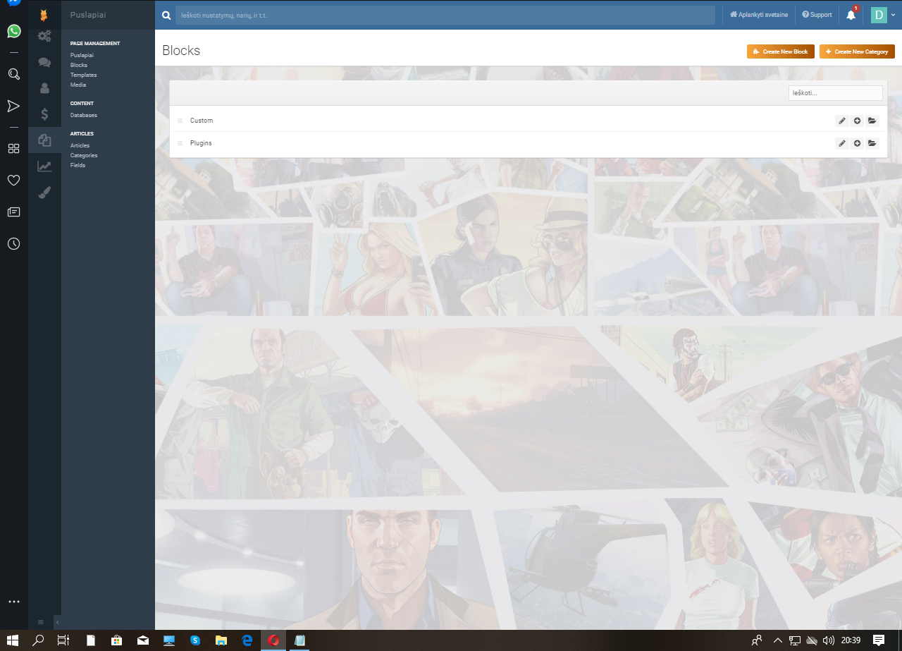Open the Pages documents section icon
This screenshot has width=902, height=651.
44,140
